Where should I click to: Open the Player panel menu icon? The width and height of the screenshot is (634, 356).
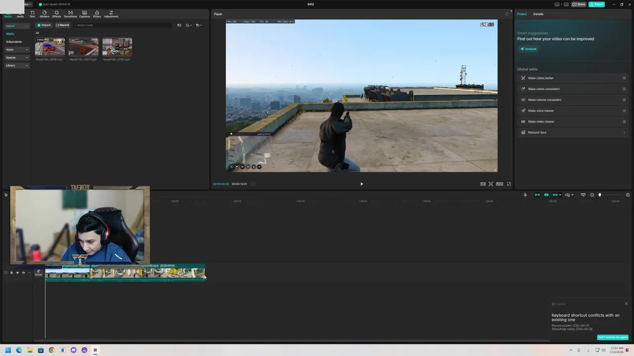(507, 14)
